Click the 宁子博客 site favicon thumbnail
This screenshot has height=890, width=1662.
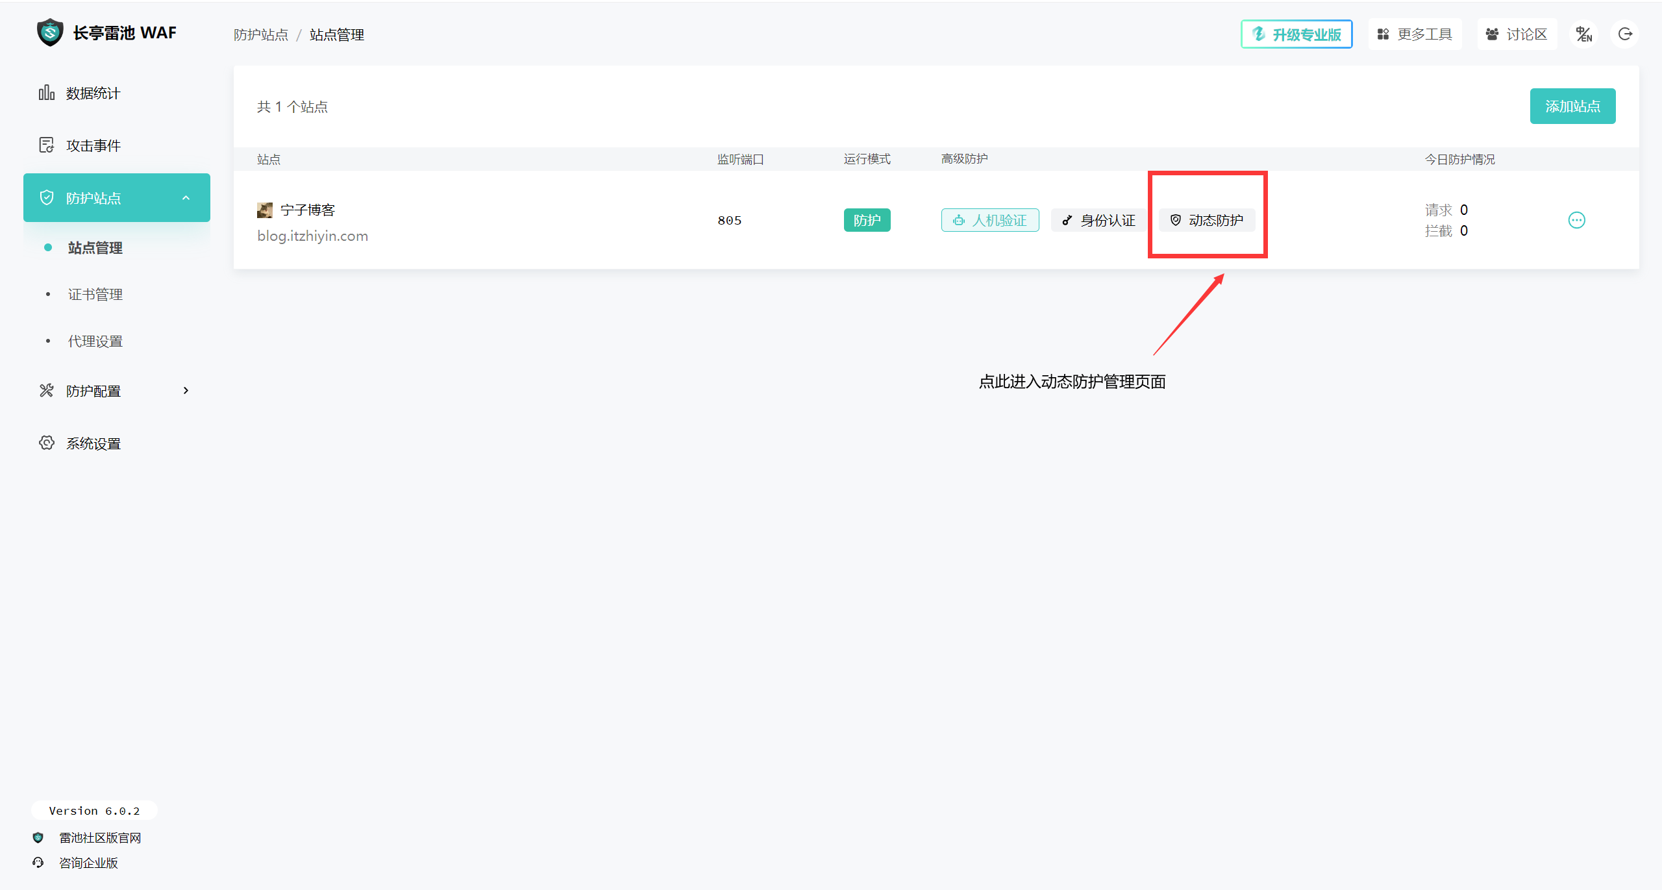(x=265, y=210)
